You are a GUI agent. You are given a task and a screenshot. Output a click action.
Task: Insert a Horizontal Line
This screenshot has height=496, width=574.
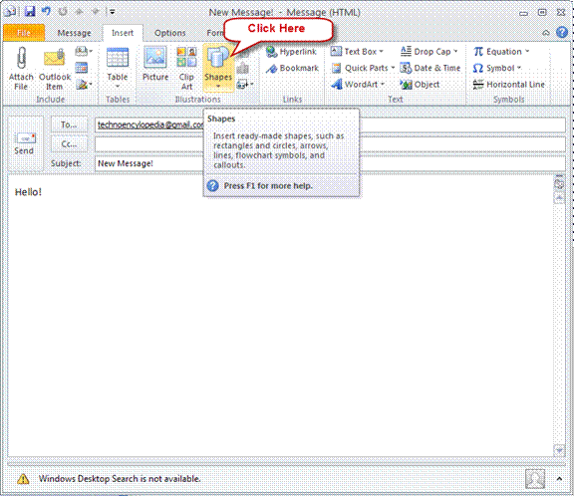[x=508, y=85]
